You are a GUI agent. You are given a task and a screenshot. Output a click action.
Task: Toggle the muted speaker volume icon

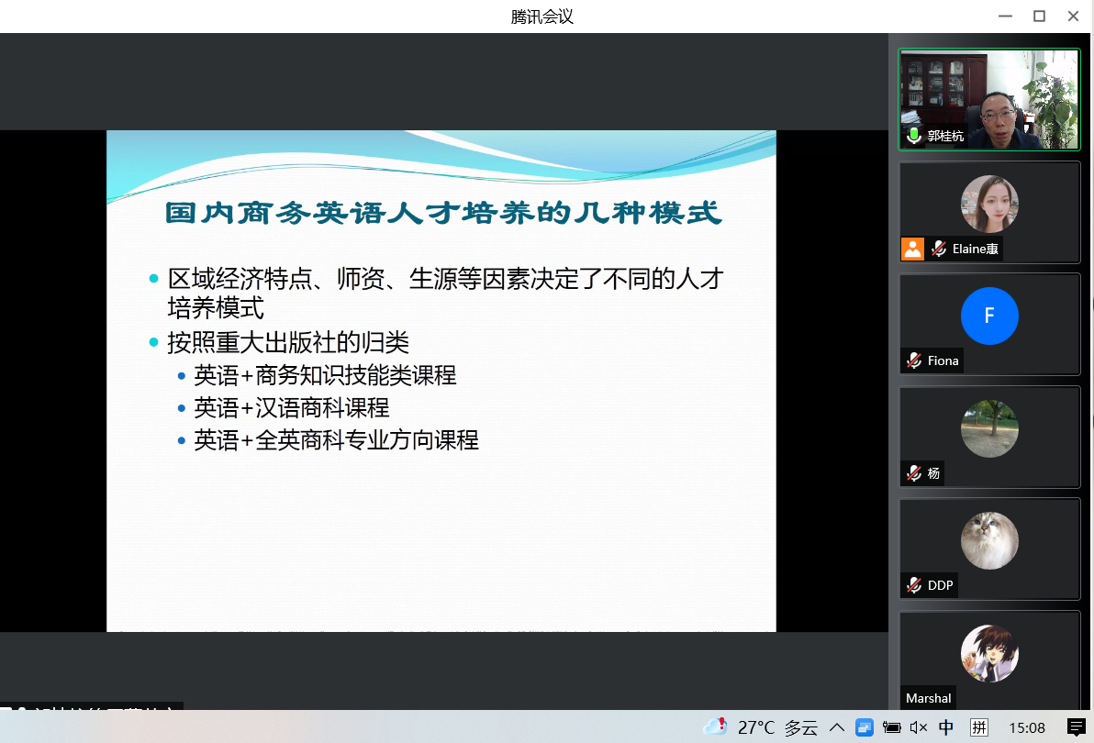click(919, 727)
